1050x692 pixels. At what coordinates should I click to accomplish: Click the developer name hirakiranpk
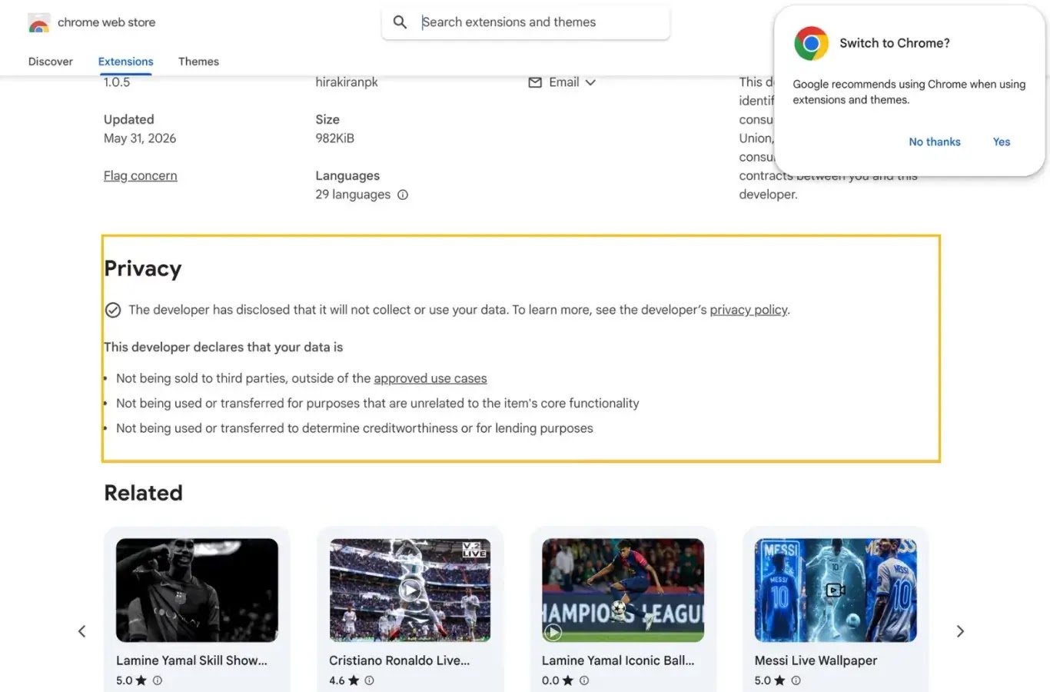(347, 82)
